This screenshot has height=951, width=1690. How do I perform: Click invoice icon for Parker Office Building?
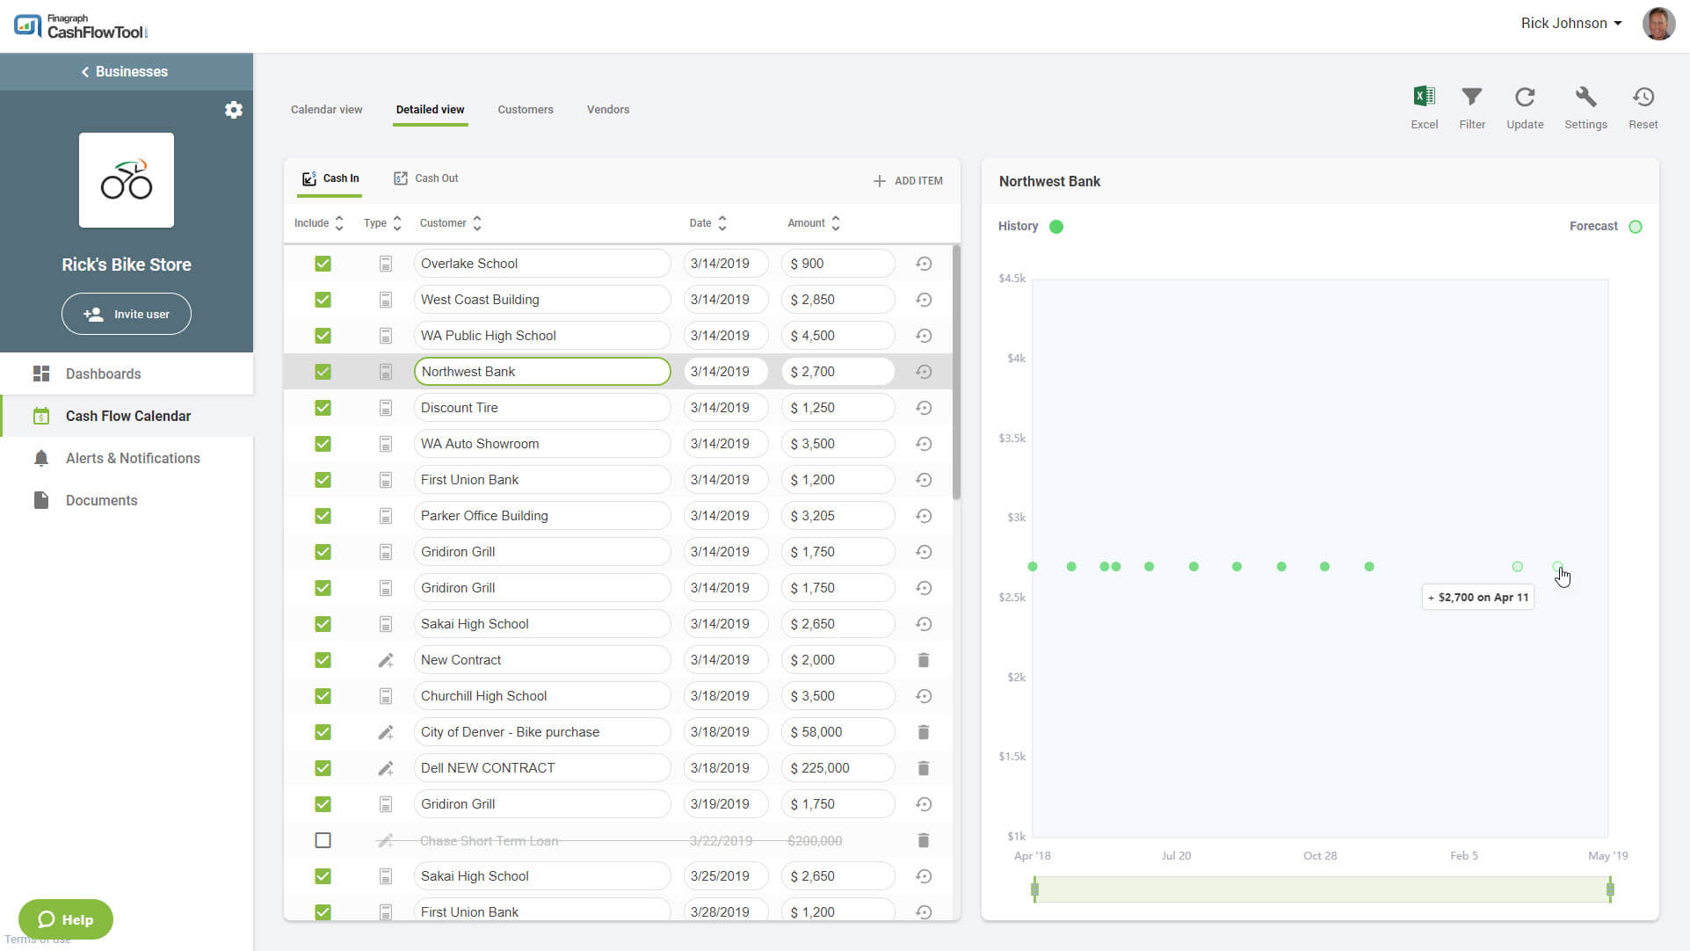point(386,516)
